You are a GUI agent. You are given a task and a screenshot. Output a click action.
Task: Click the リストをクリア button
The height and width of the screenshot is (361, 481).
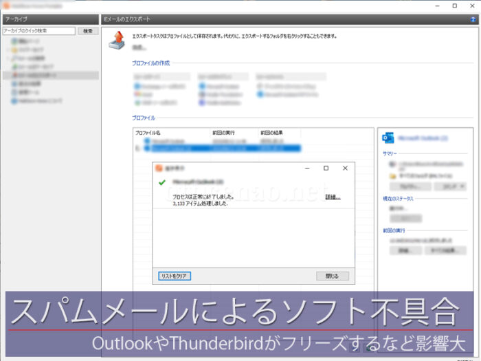pos(175,276)
